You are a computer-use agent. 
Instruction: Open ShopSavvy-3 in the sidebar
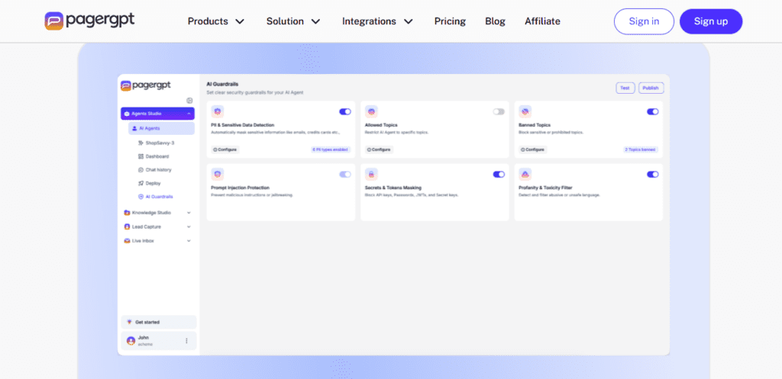click(x=160, y=143)
